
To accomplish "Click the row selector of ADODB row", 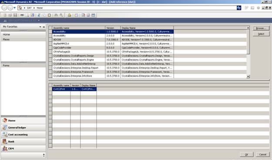I will tap(50, 40).
